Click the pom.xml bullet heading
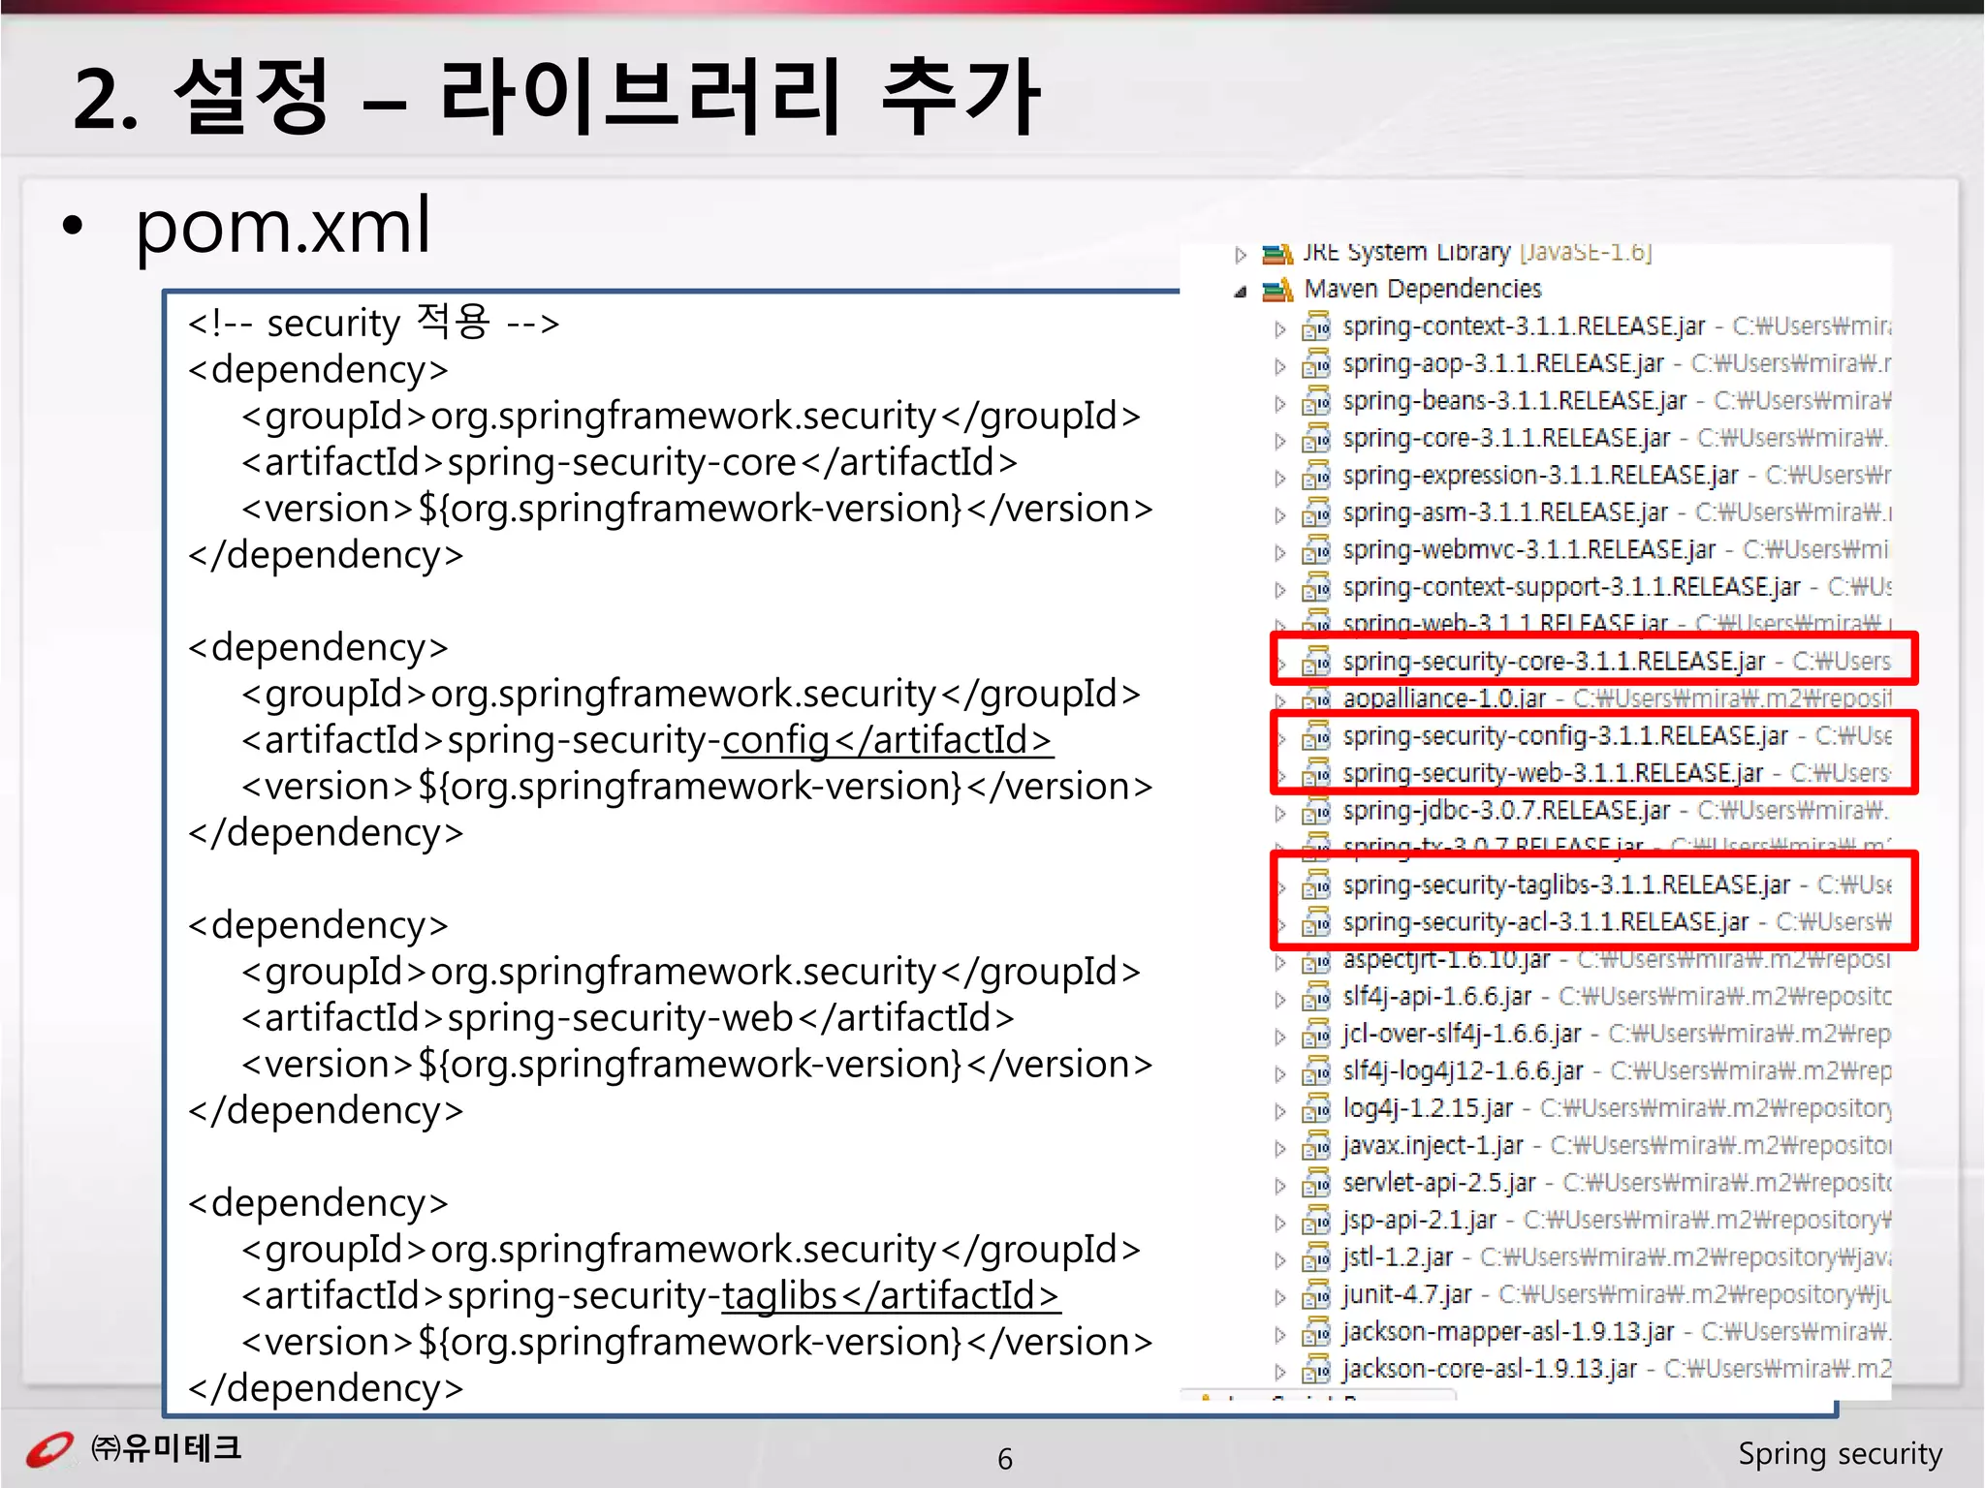The width and height of the screenshot is (1985, 1488). 282,226
